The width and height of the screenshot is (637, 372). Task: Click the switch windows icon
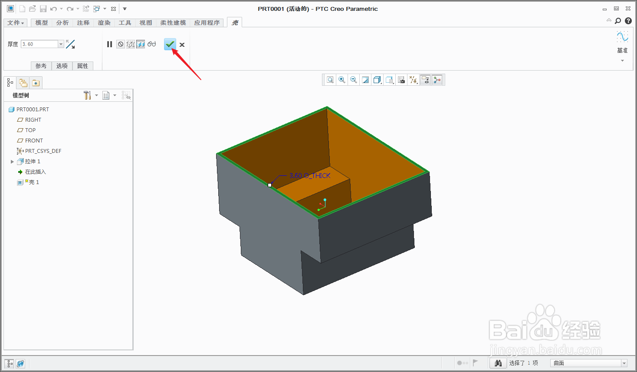pyautogui.click(x=97, y=9)
